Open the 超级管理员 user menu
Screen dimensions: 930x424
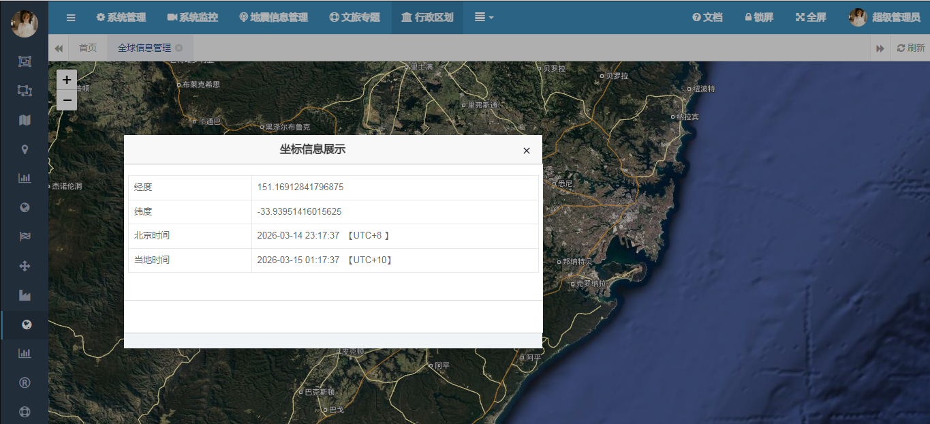[x=884, y=17]
